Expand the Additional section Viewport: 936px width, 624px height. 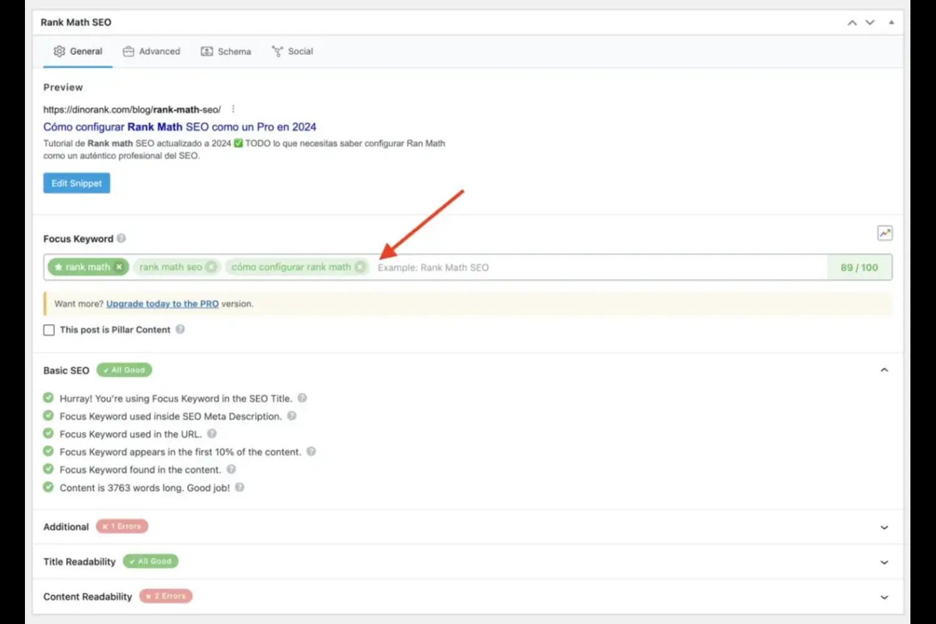click(884, 527)
